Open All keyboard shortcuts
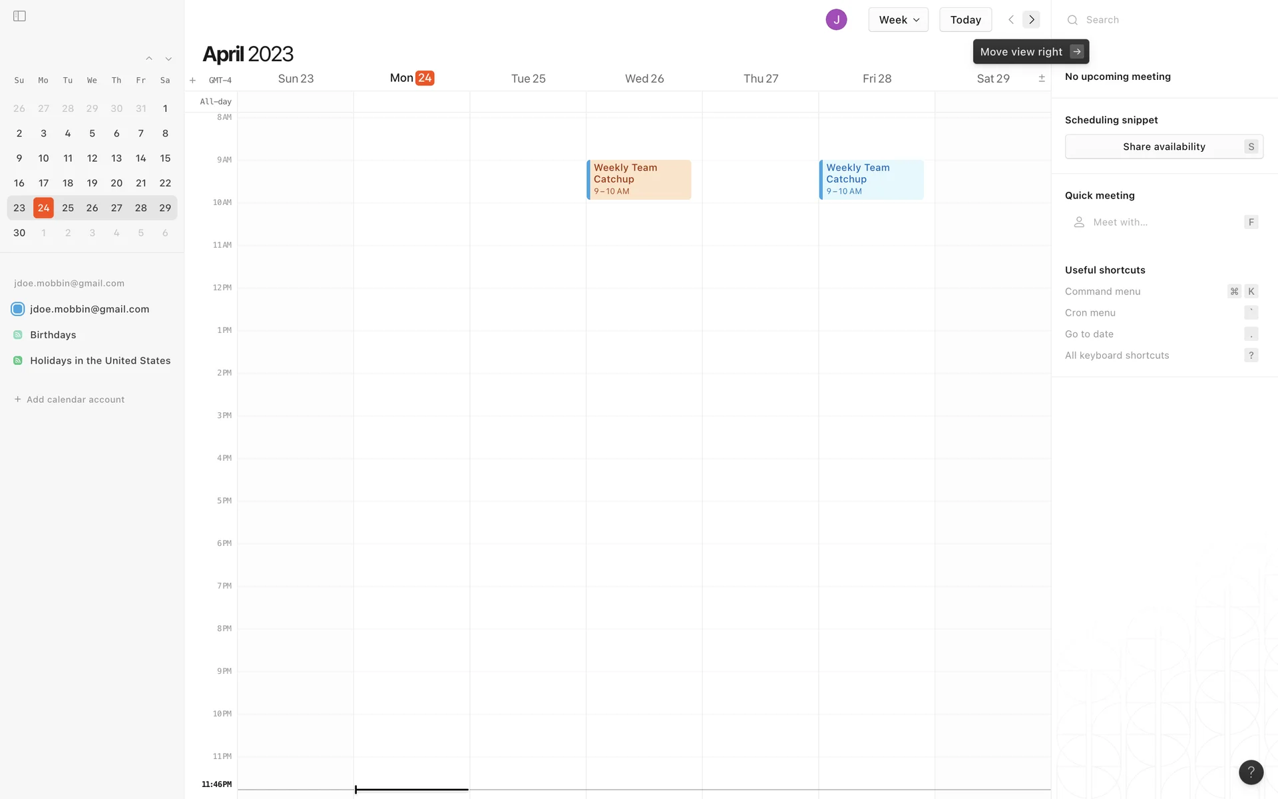1278x799 pixels. pos(1117,356)
